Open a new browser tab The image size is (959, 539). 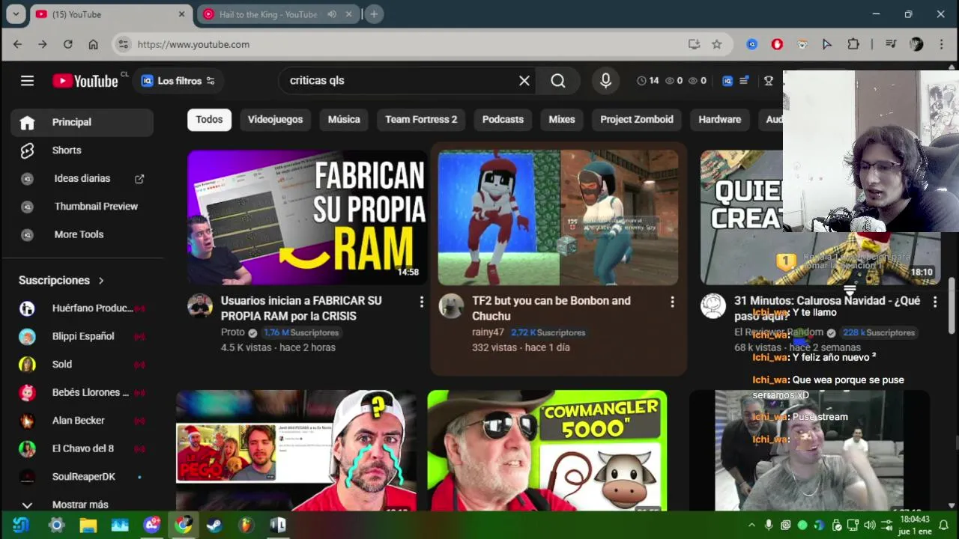[374, 14]
